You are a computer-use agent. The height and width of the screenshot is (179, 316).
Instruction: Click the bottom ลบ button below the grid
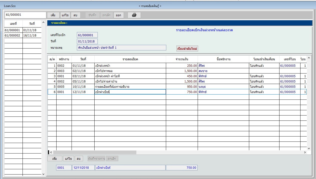click(79, 159)
